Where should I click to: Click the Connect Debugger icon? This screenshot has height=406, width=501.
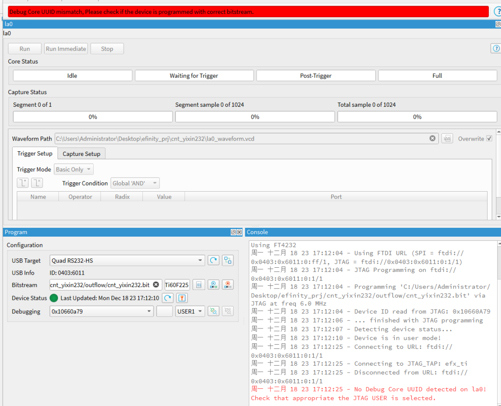pos(213,311)
